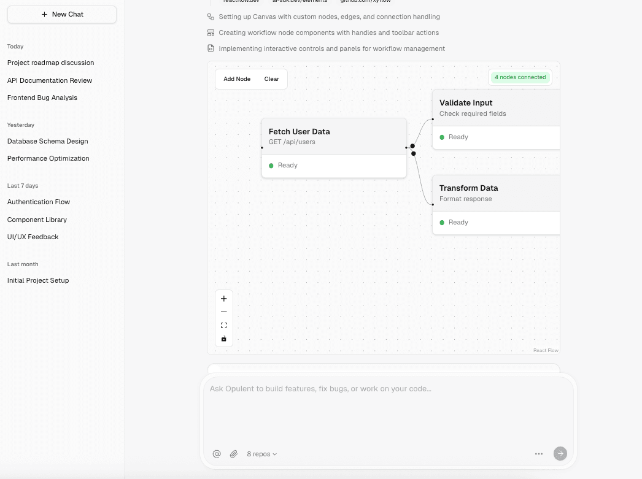Open the Project roadmap discussion chat
The image size is (642, 479).
point(51,63)
